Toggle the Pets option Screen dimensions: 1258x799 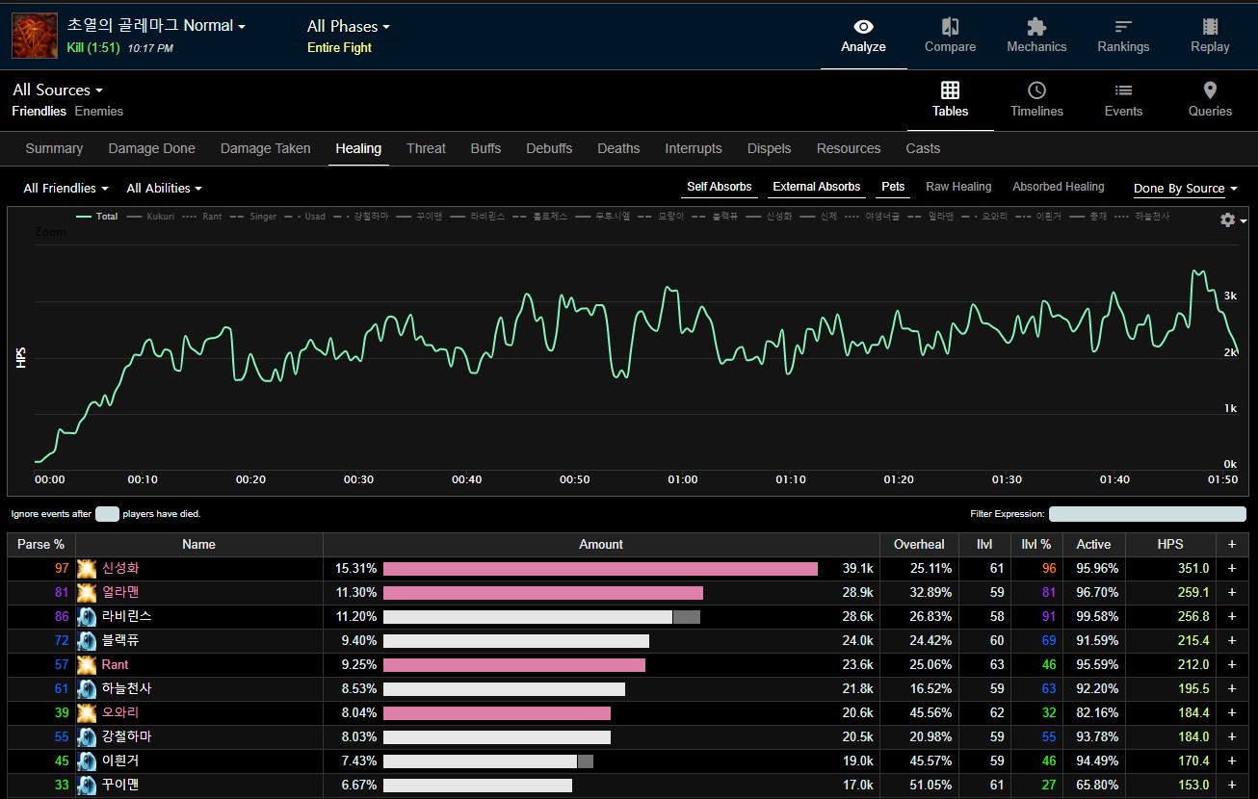click(893, 187)
